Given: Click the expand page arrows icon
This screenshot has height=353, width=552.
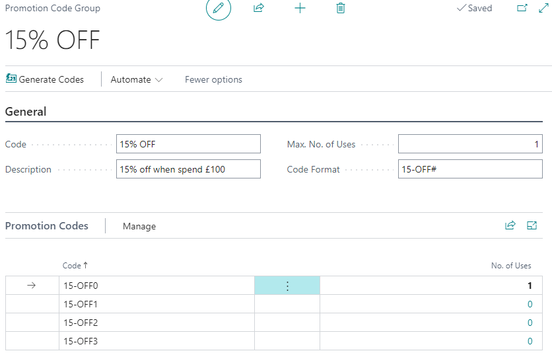Looking at the screenshot, I should click(x=544, y=9).
